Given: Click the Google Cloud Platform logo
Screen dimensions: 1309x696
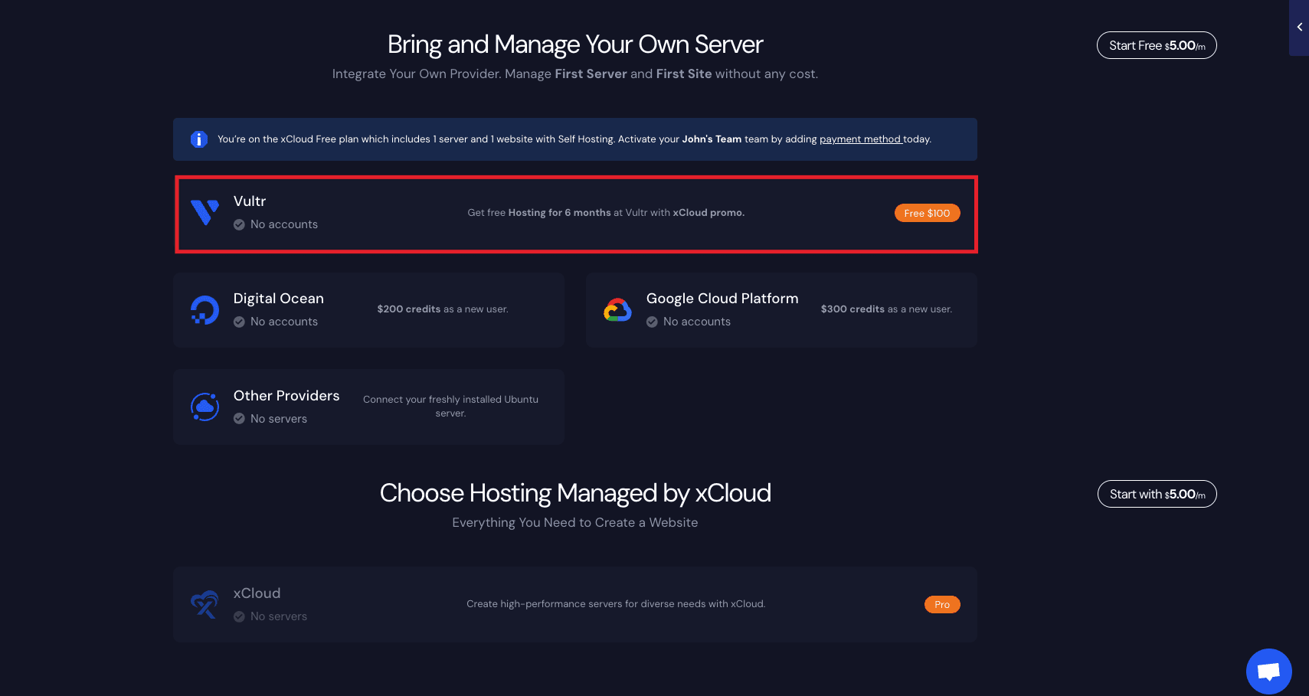Looking at the screenshot, I should point(617,309).
